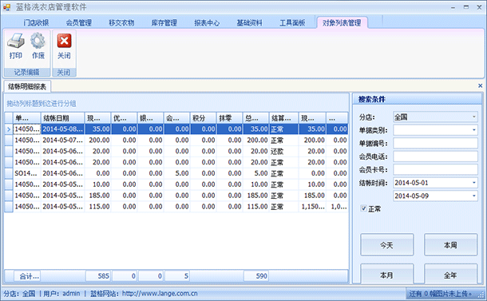Click the 115.00 cell in last row

click(x=97, y=207)
